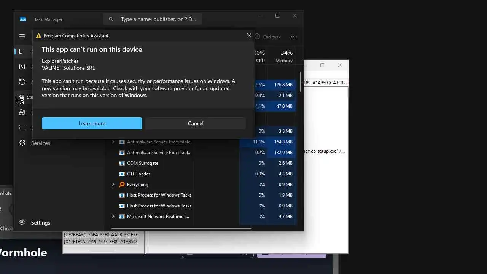Click the 11.1% CPU cell
The height and width of the screenshot is (274, 487).
(253, 142)
